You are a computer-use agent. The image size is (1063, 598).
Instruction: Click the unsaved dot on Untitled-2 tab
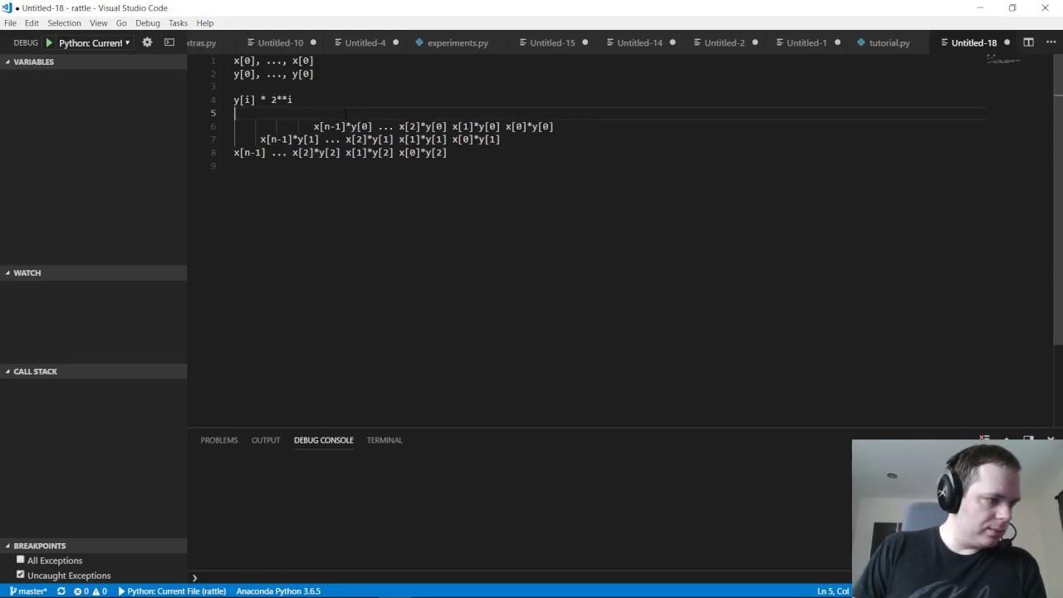[x=755, y=42]
